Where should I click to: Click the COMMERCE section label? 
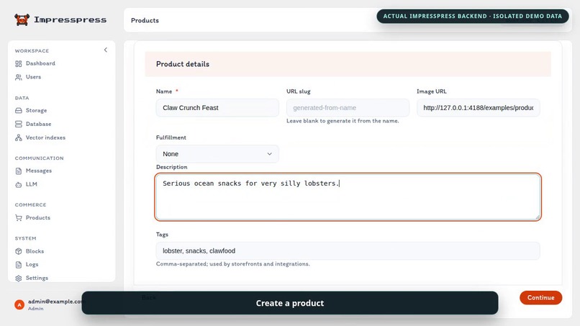pyautogui.click(x=31, y=204)
